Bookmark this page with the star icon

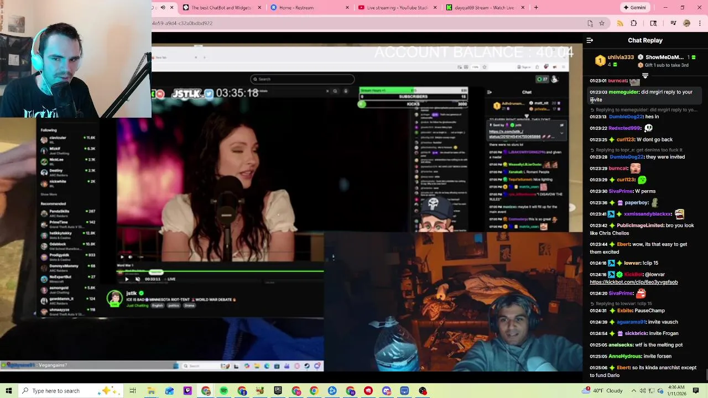602,23
